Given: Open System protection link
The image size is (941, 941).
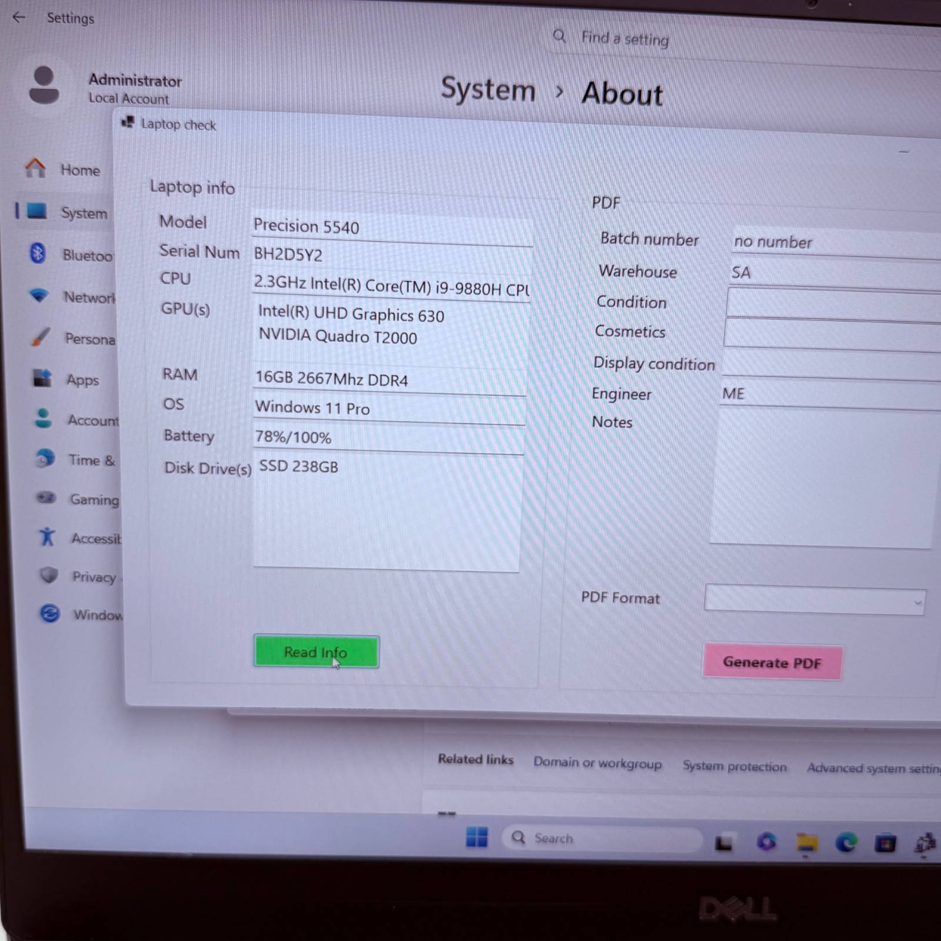Looking at the screenshot, I should 735,766.
